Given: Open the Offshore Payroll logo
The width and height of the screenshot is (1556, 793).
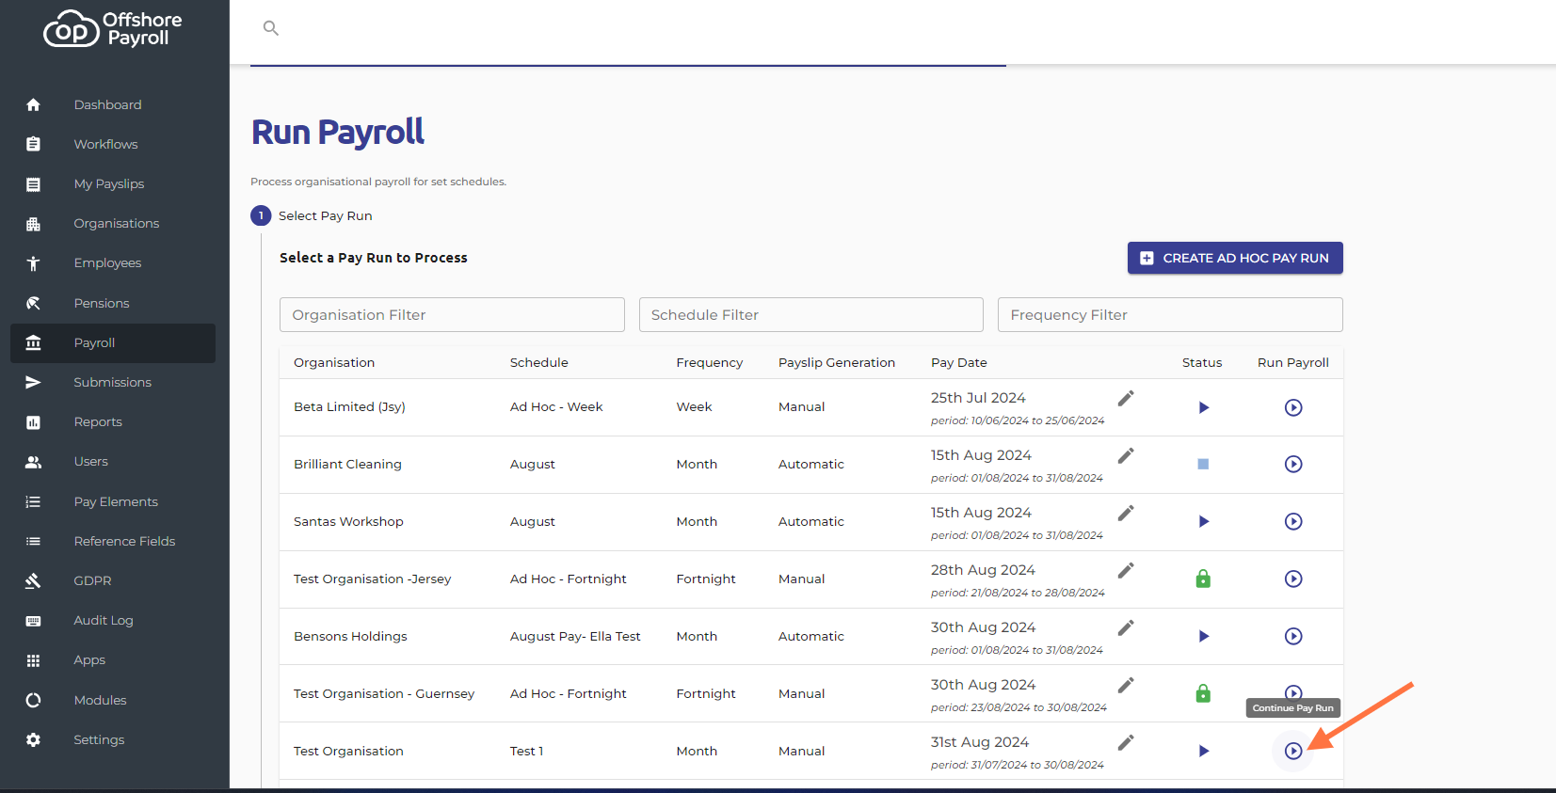Looking at the screenshot, I should tap(113, 29).
